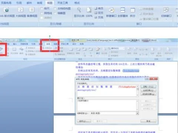Open 词典语言 dropdown arrow in spelling dialog
The image size is (178, 133).
point(138,113)
